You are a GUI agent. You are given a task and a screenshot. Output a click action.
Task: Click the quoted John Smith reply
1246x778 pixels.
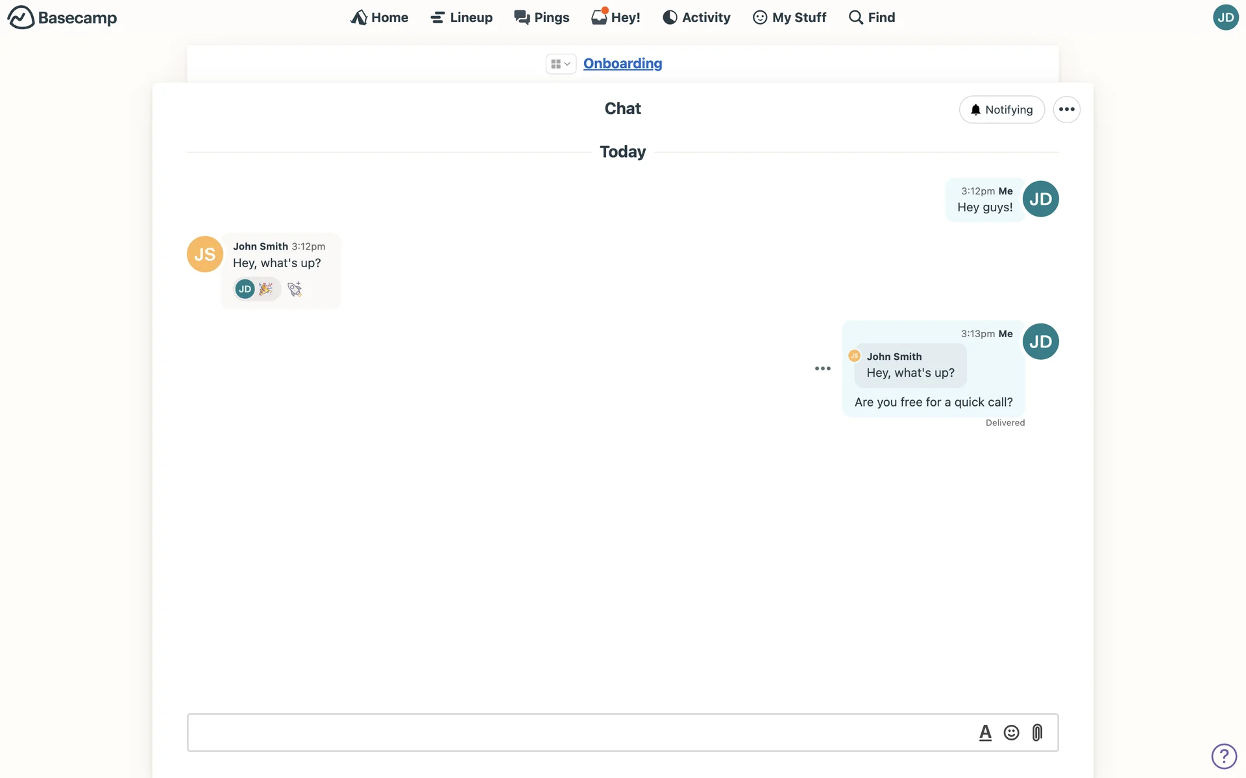pos(910,366)
